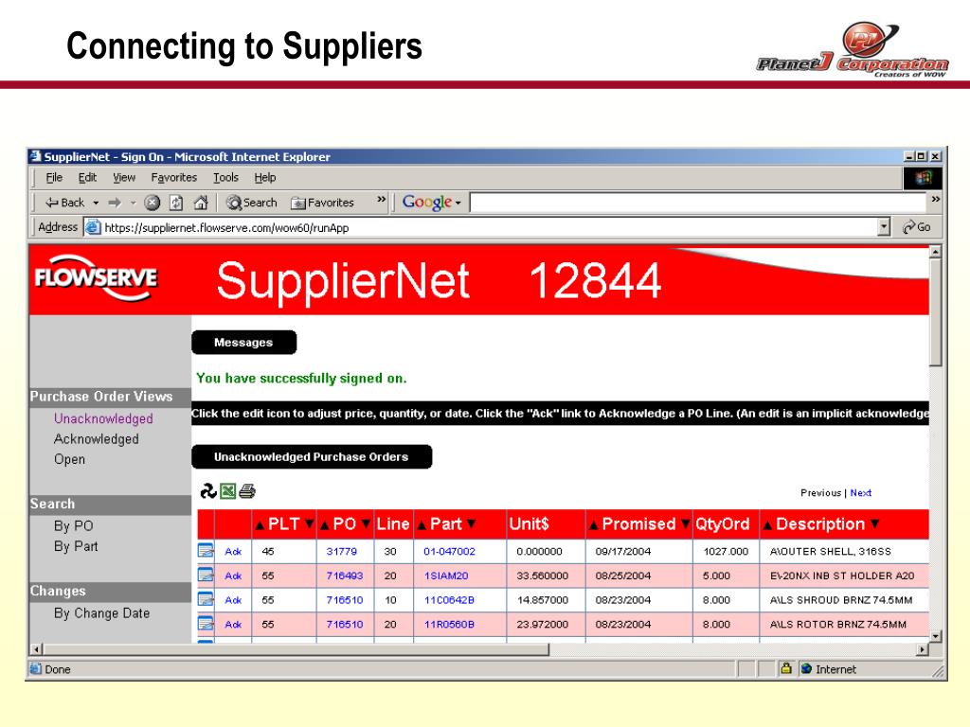Open the Open purchase orders view
The image size is (970, 727).
(69, 459)
